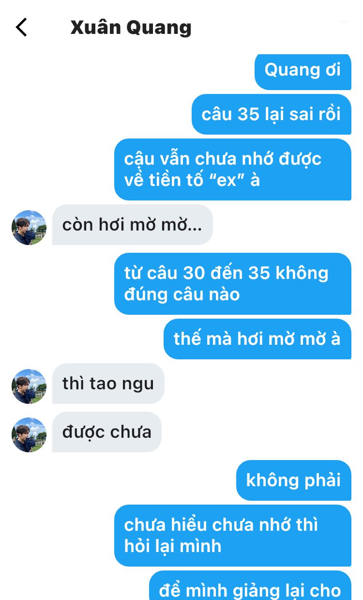
Task: Select the "không phải" message bubble
Action: pos(294,480)
